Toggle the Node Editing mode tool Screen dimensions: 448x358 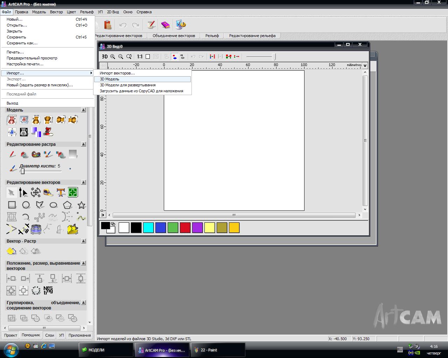pos(23,192)
